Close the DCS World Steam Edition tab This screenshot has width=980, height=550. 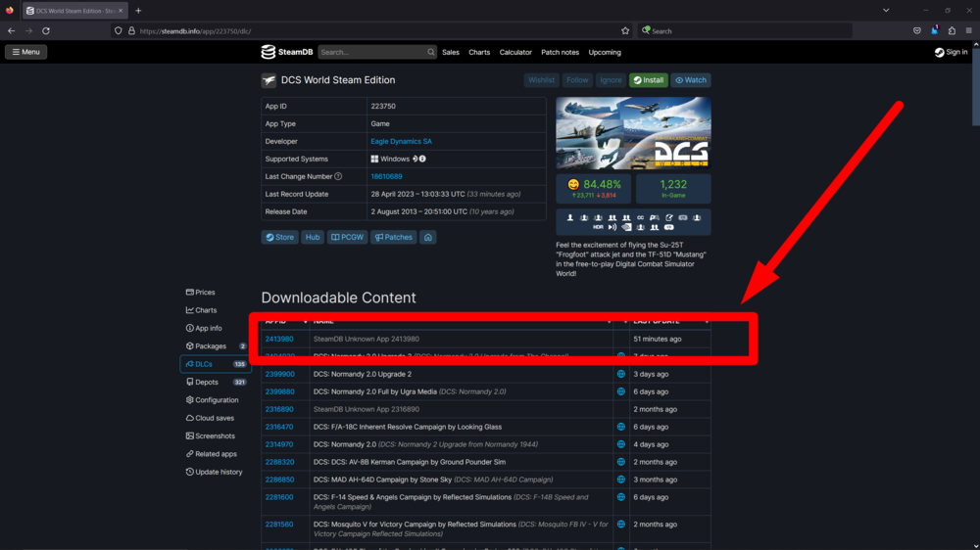(x=121, y=11)
